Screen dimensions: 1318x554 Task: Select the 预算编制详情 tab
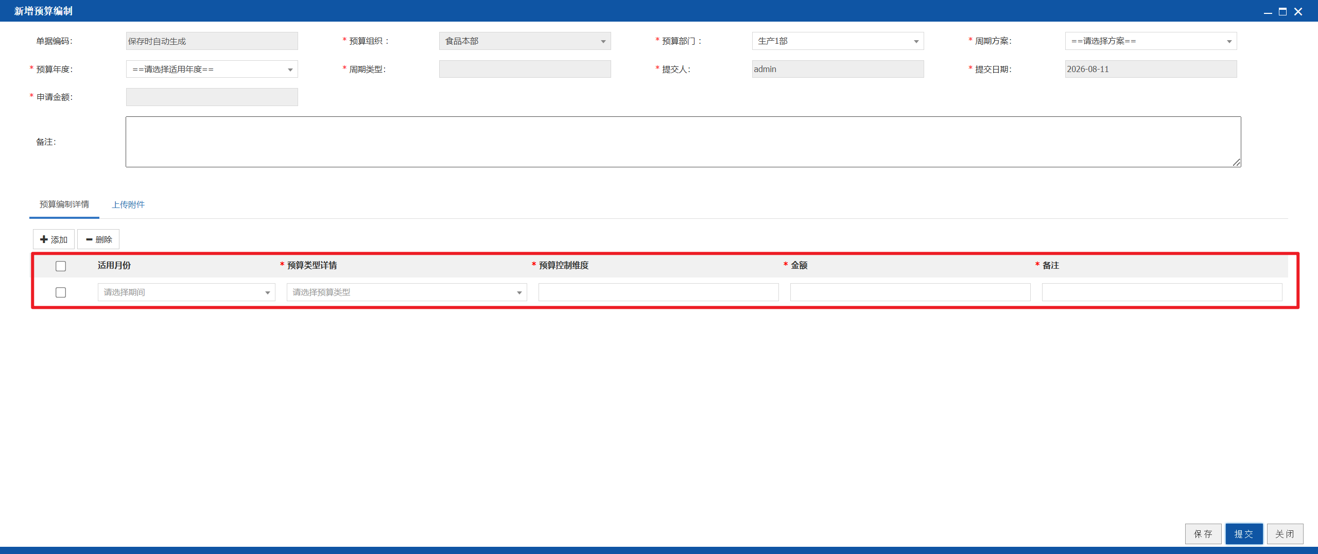pyautogui.click(x=64, y=205)
